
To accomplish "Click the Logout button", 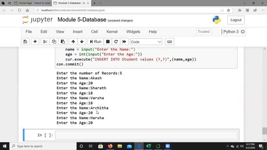I will click(x=236, y=20).
